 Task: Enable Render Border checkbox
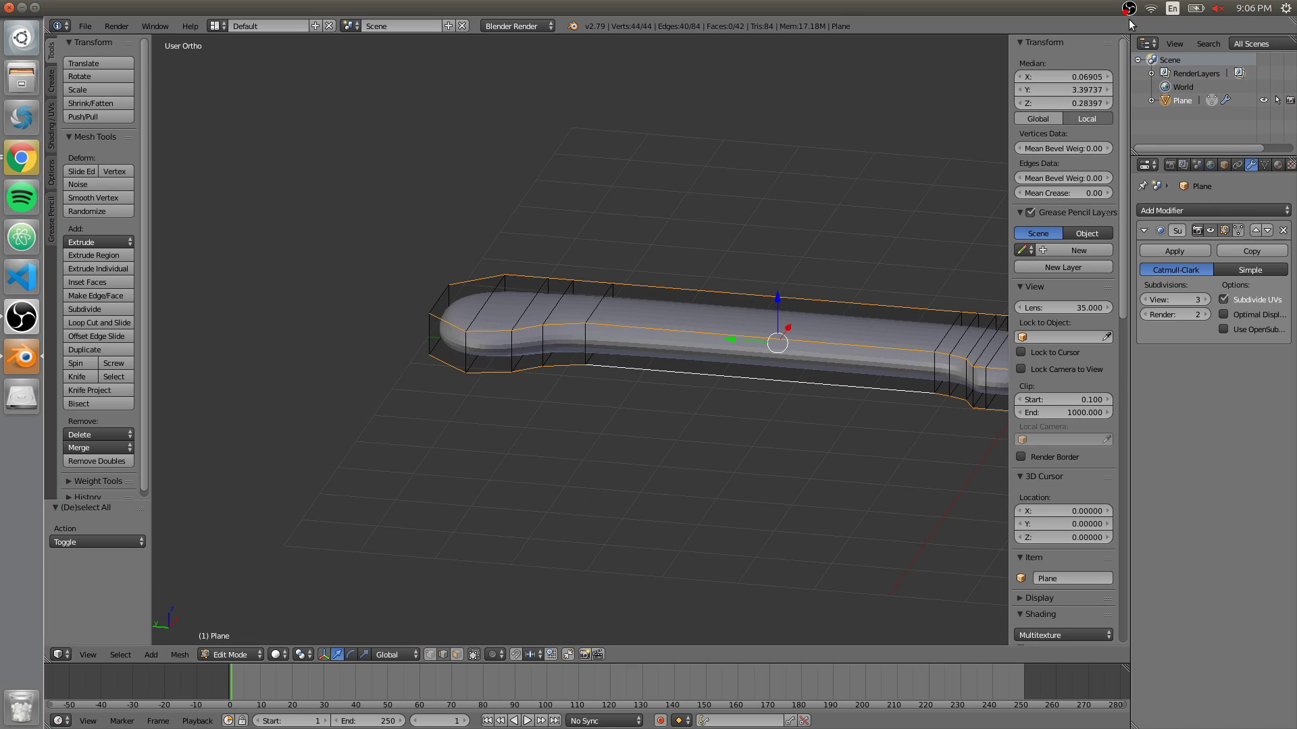[x=1021, y=456]
